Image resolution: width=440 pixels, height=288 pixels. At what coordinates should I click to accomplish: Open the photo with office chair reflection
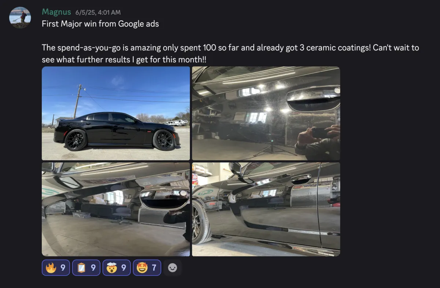coord(116,209)
